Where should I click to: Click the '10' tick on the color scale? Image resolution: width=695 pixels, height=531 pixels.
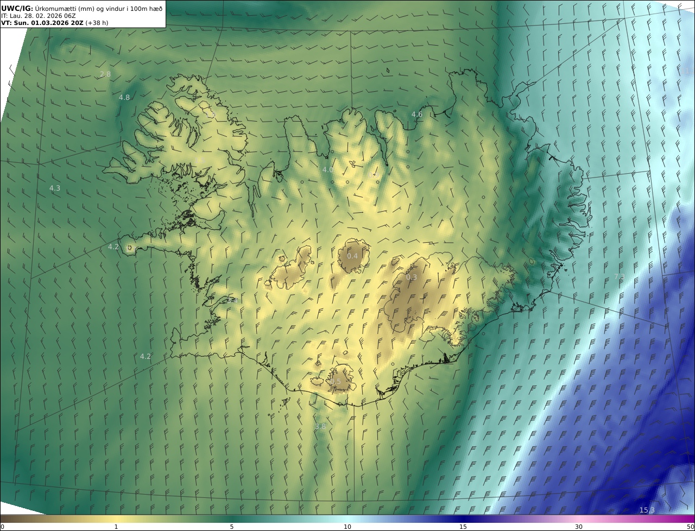[x=347, y=527]
